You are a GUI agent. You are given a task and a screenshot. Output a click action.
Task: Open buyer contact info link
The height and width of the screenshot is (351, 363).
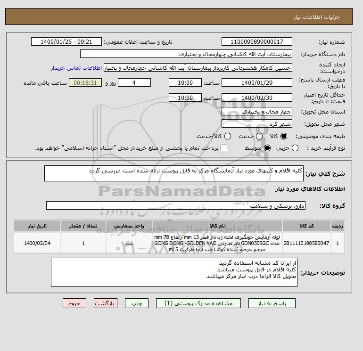point(76,68)
